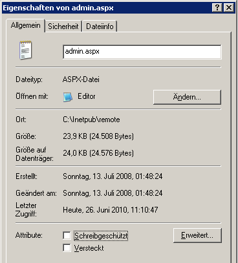Click the value 24,0 KB (24.576 Bytes)

pos(98,153)
